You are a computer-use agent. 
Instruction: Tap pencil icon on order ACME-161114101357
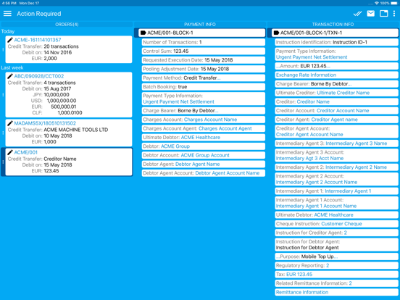[10, 40]
